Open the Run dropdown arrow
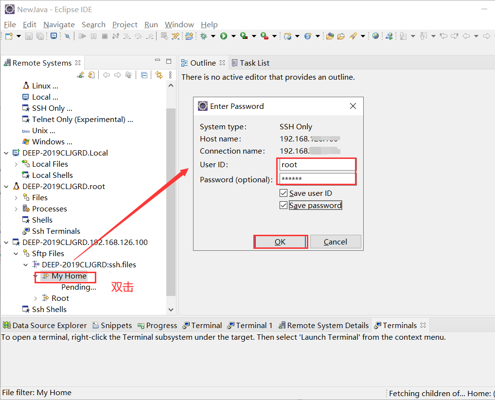This screenshot has height=400, width=495. click(x=233, y=36)
